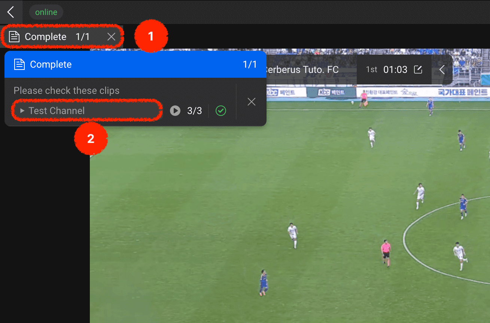Click the online status badge

46,12
